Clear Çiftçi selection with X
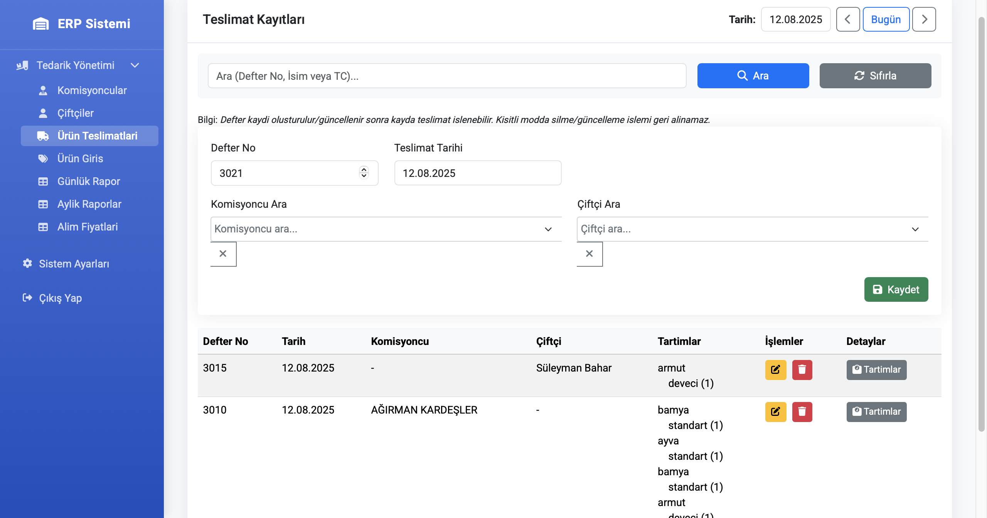This screenshot has width=987, height=518. click(590, 254)
